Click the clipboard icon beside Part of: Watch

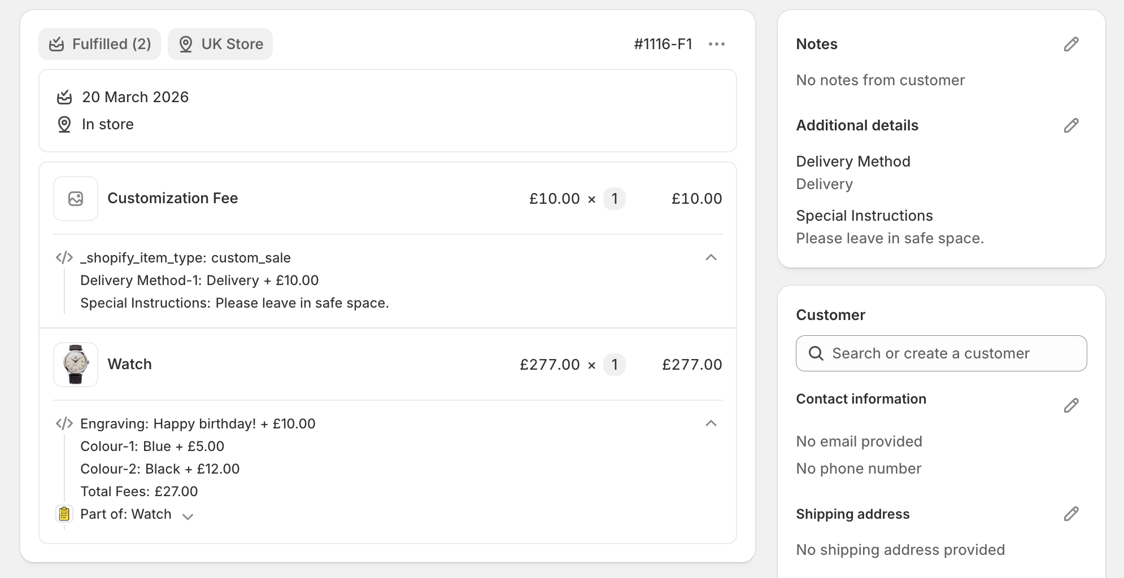(64, 514)
